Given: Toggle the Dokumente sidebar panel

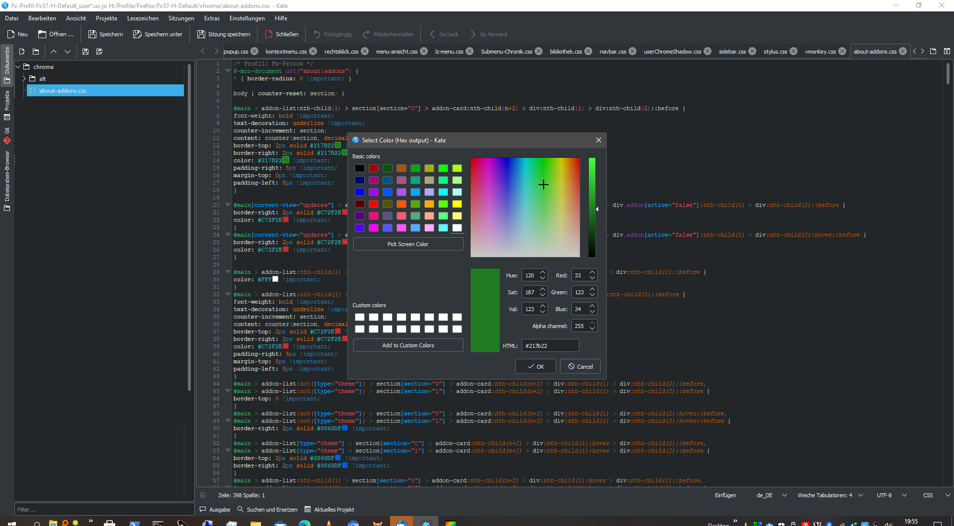Looking at the screenshot, I should [x=7, y=65].
